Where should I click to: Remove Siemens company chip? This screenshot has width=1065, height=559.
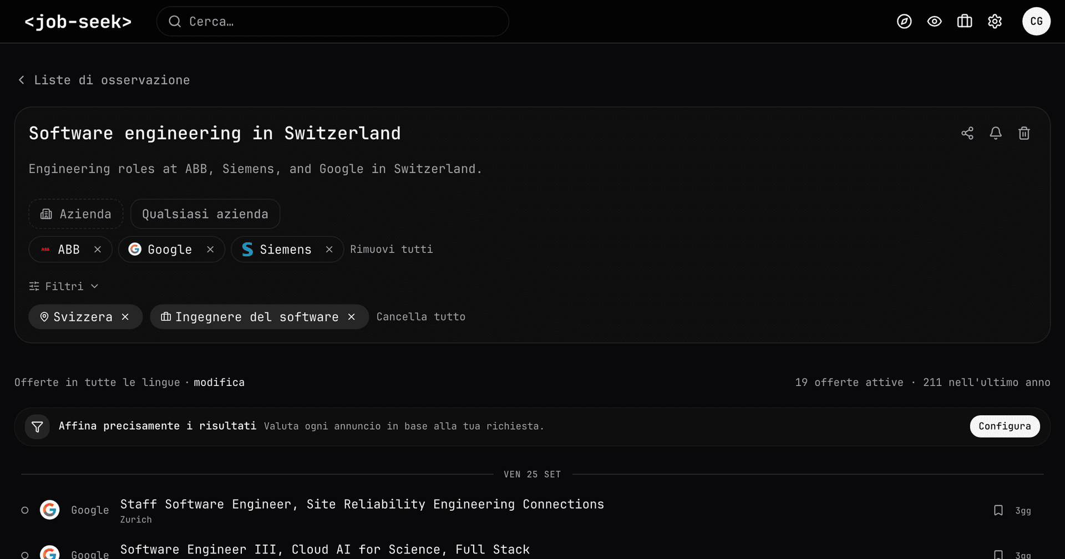(329, 250)
